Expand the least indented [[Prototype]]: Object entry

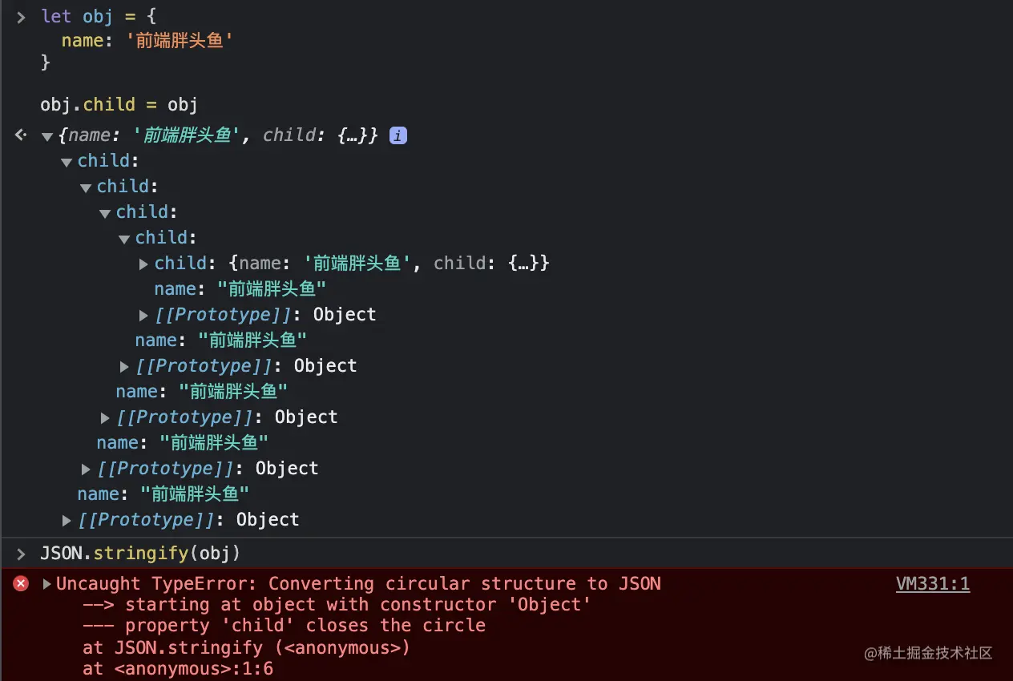(x=67, y=520)
